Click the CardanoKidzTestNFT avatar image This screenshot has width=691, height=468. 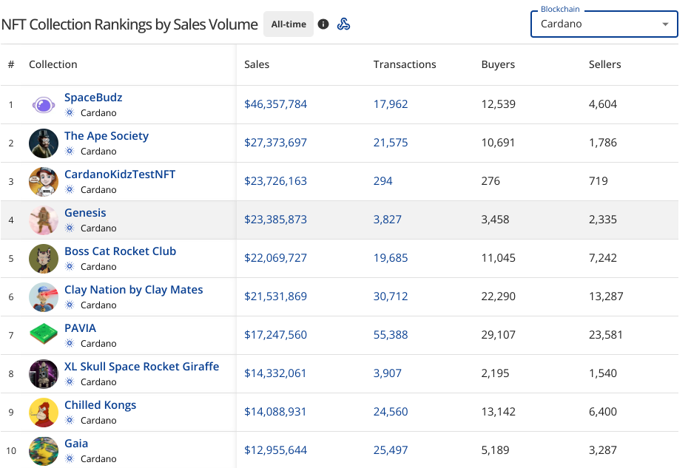44,182
